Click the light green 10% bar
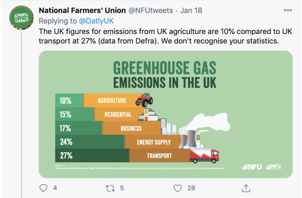 (x=69, y=100)
